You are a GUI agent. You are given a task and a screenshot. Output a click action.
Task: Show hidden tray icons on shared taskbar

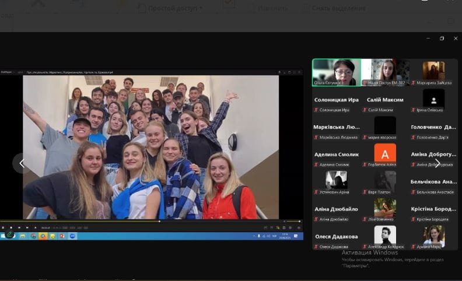pyautogui.click(x=254, y=236)
